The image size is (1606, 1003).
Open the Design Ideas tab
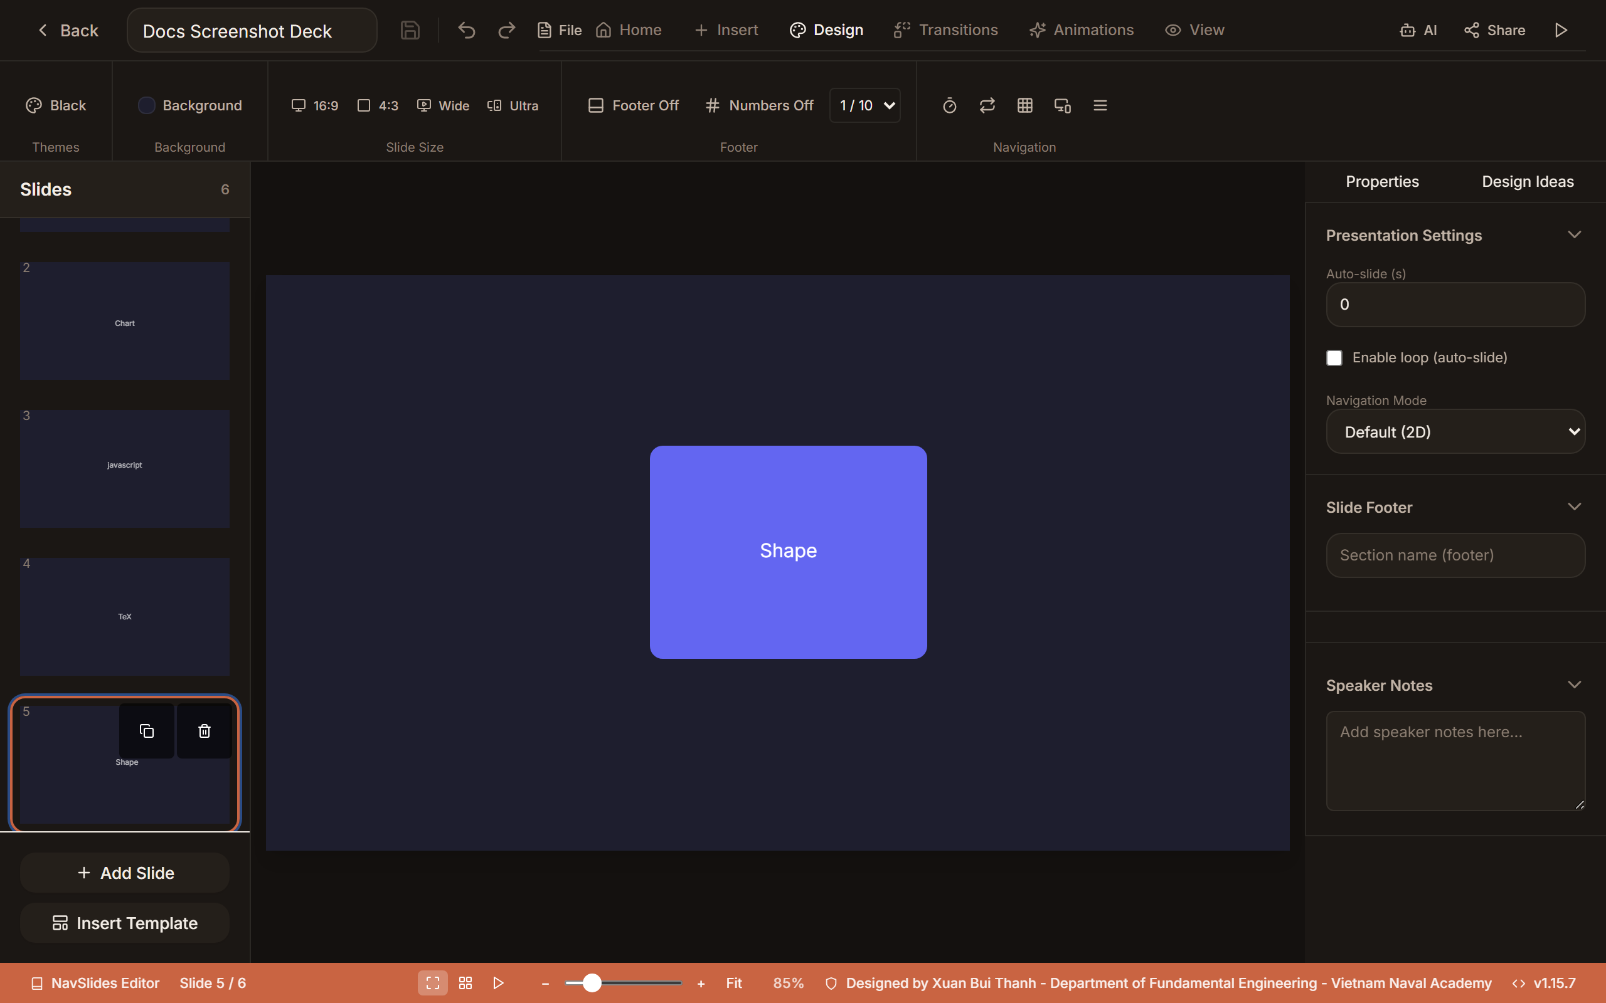tap(1528, 182)
